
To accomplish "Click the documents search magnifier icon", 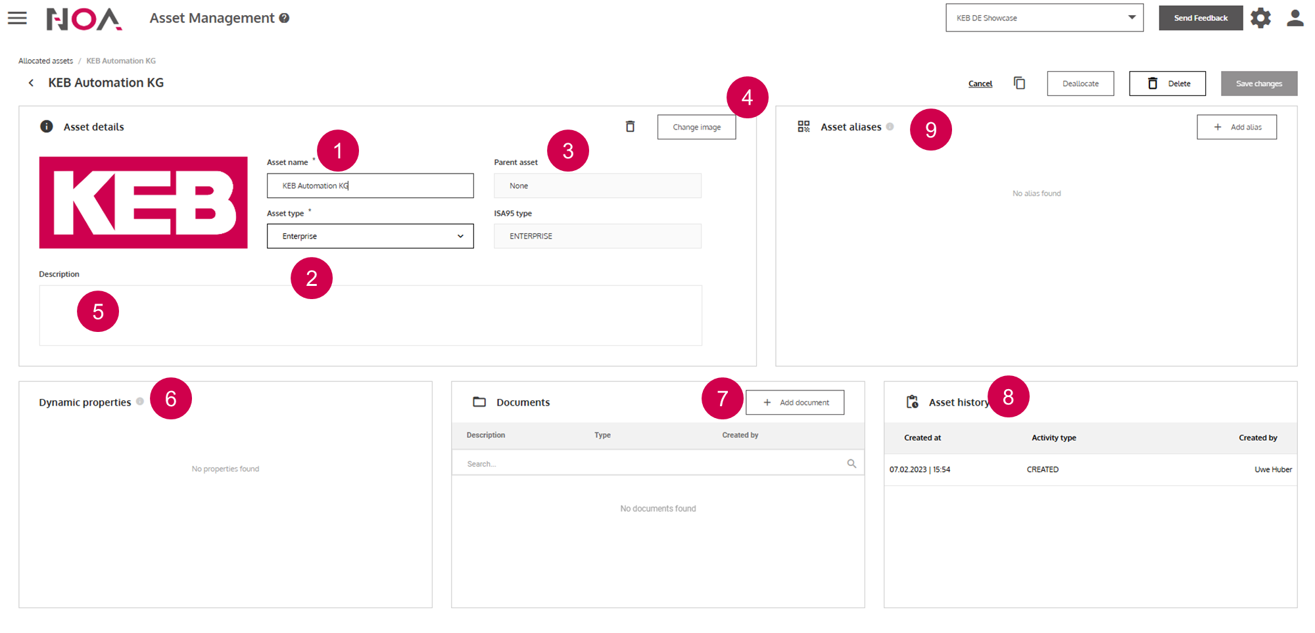I will point(851,463).
